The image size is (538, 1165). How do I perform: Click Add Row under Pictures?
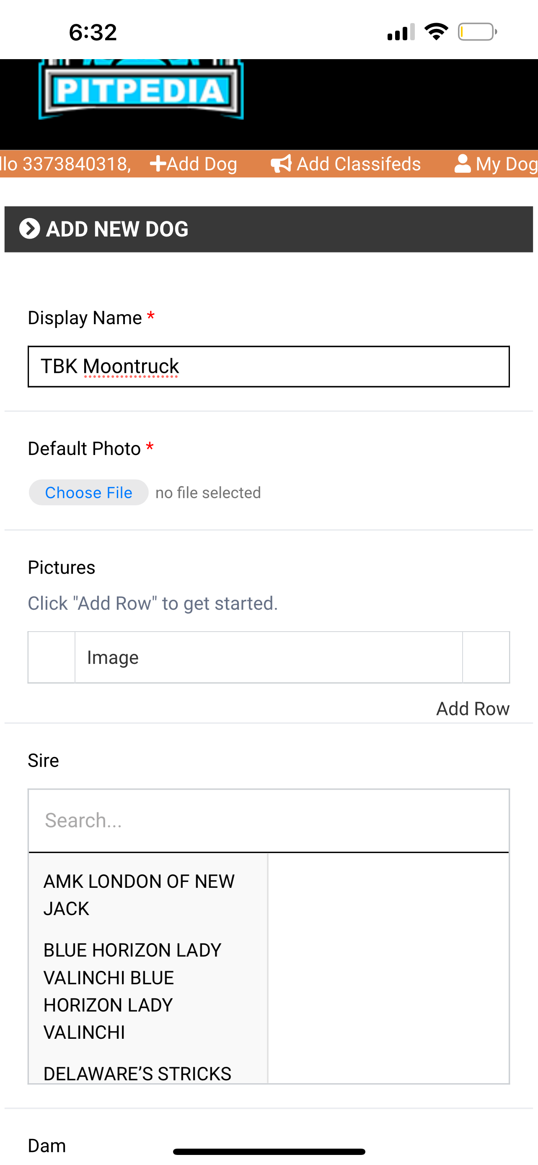(x=473, y=709)
